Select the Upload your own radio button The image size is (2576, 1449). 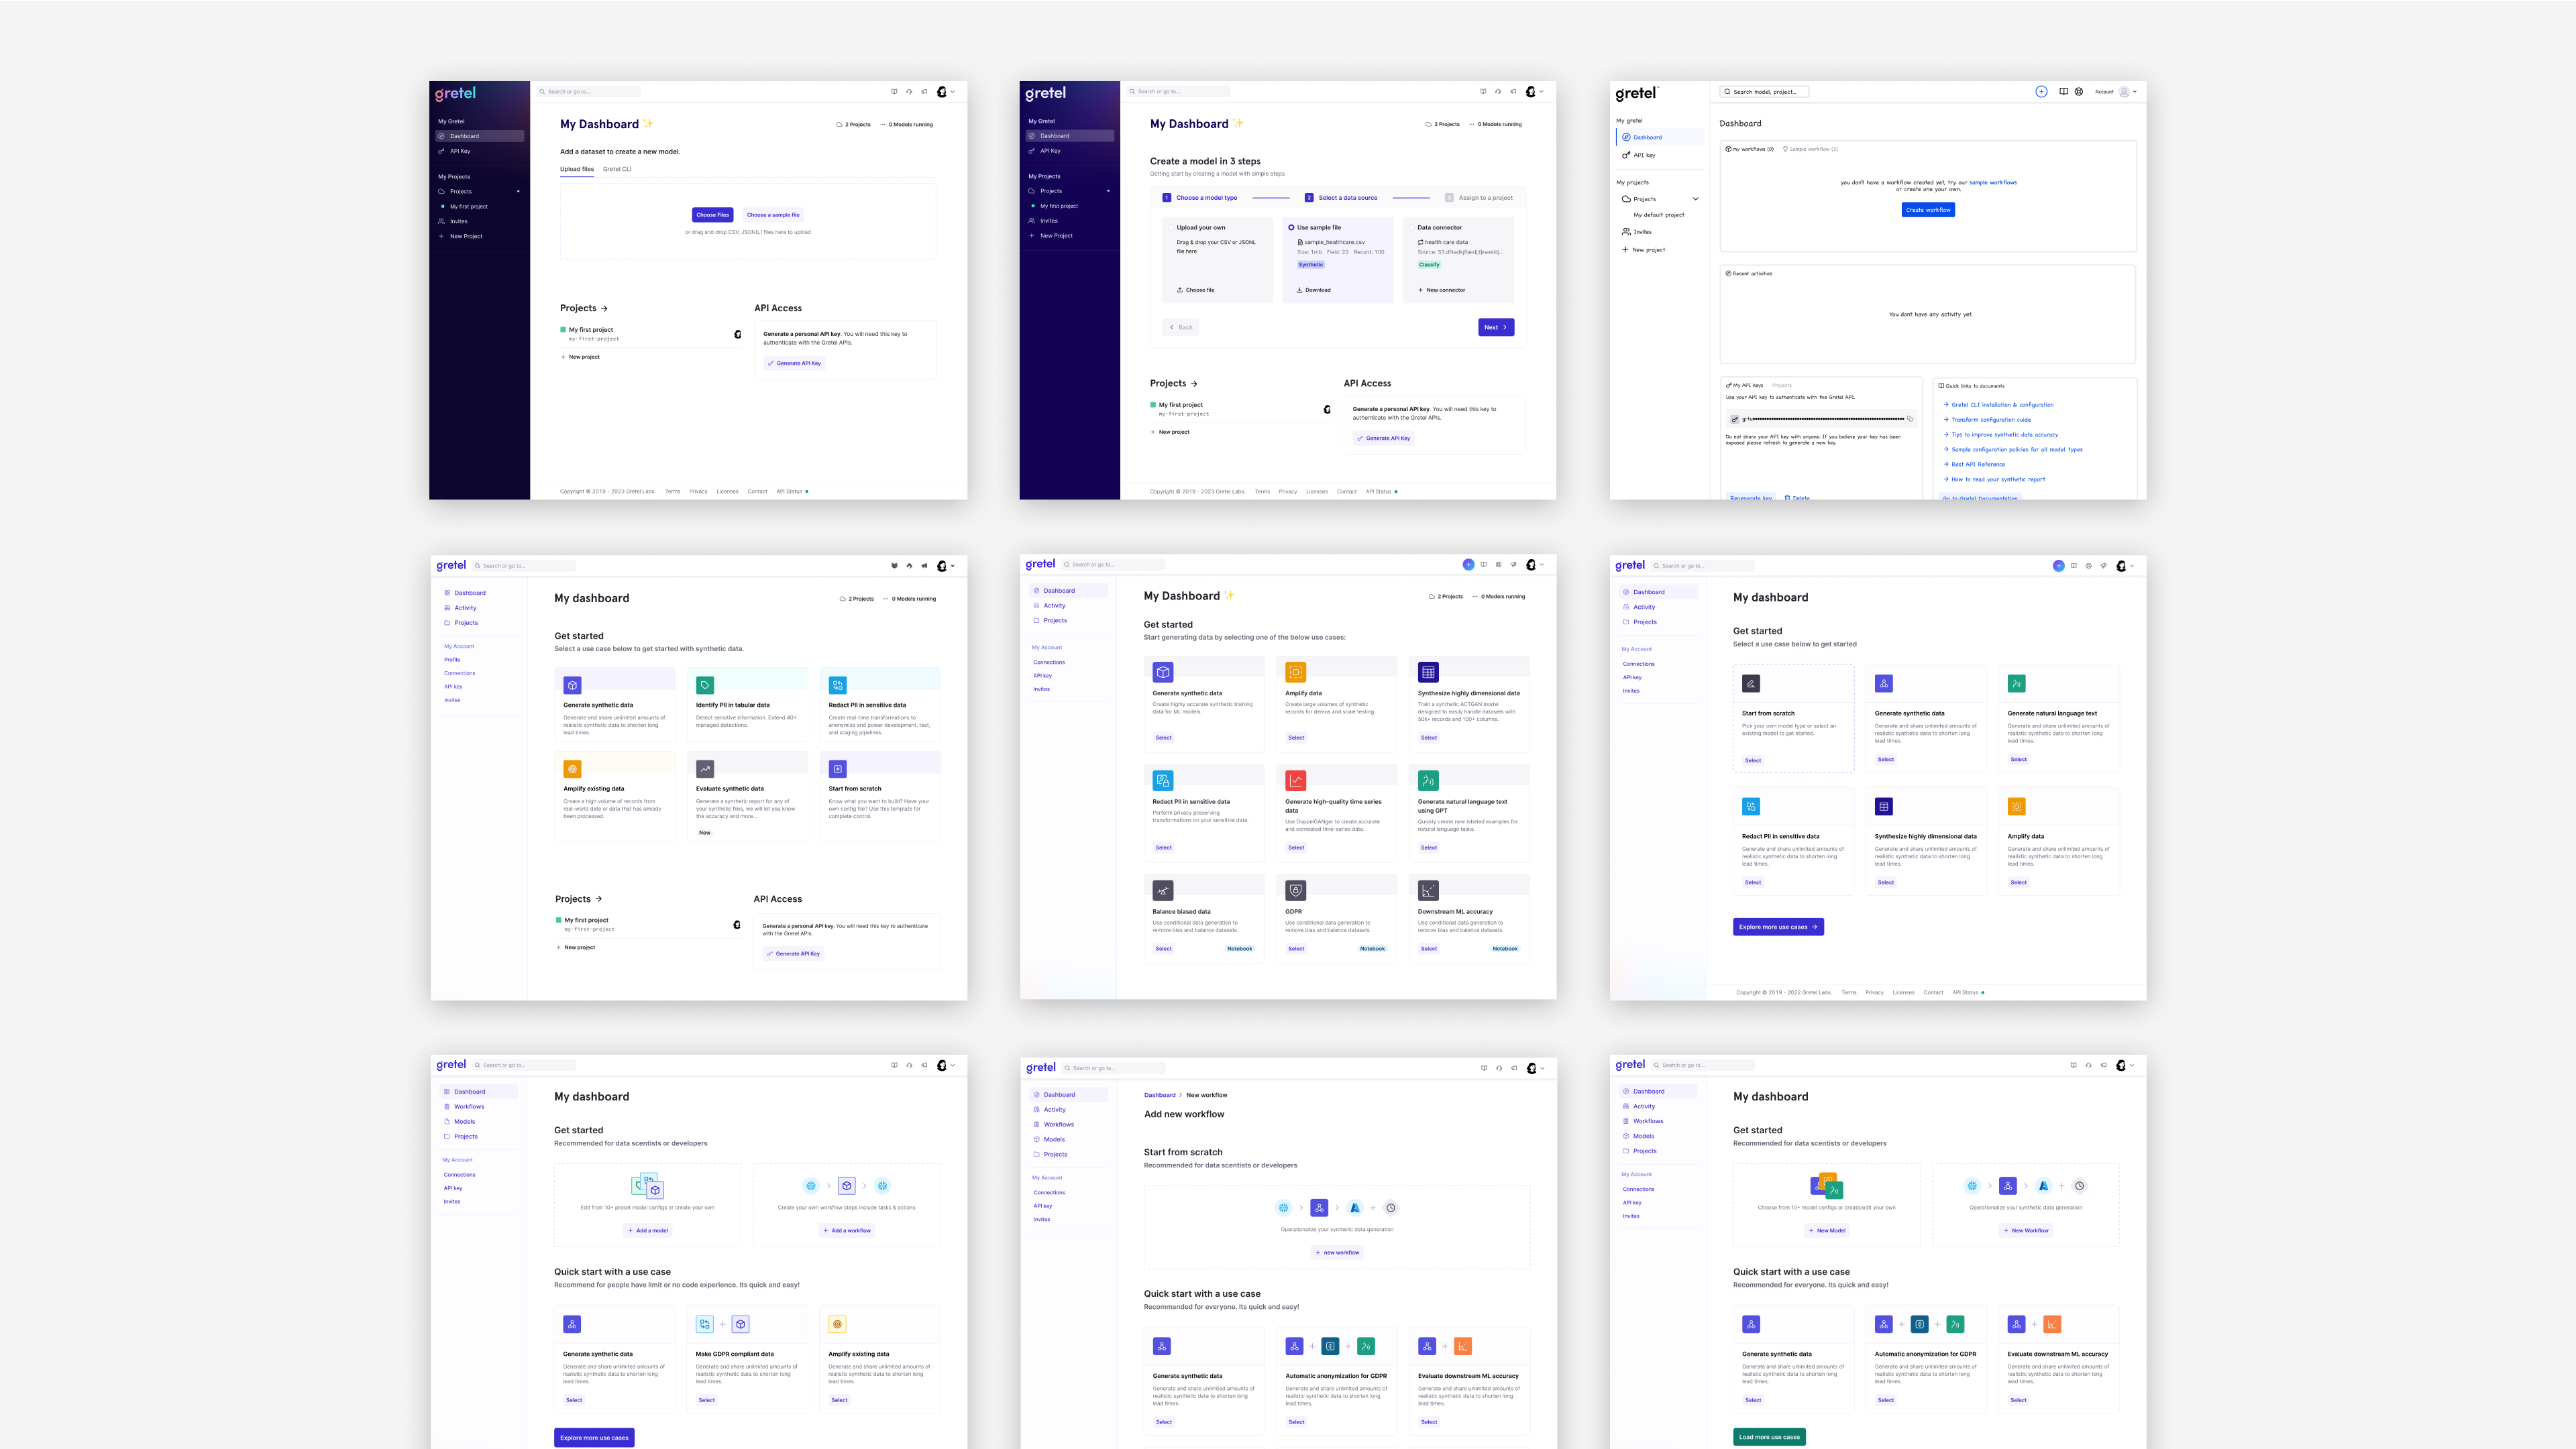[x=1171, y=228]
